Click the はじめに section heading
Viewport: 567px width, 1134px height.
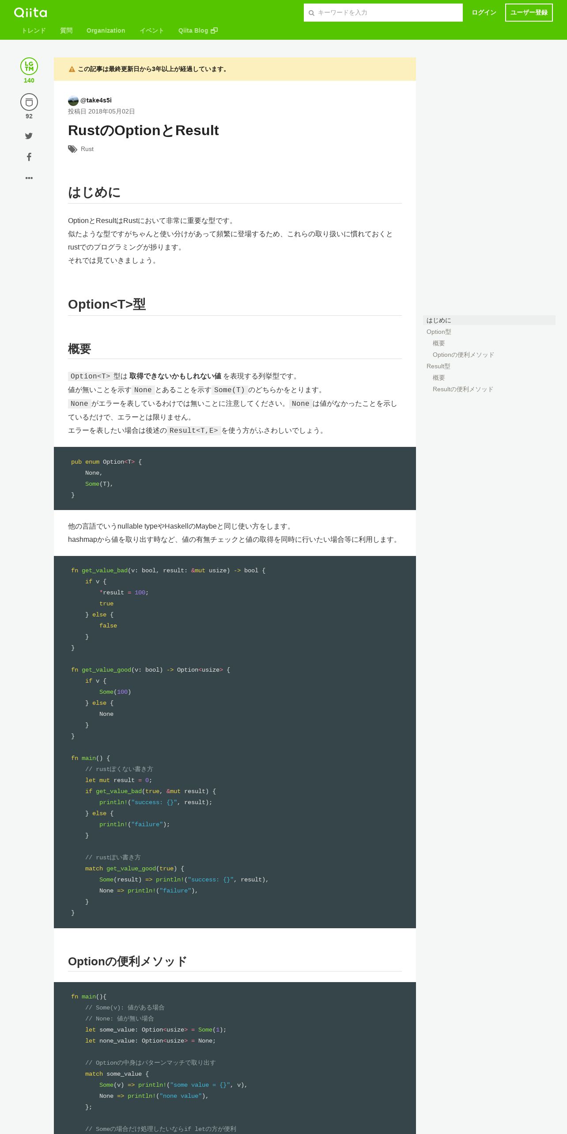94,192
